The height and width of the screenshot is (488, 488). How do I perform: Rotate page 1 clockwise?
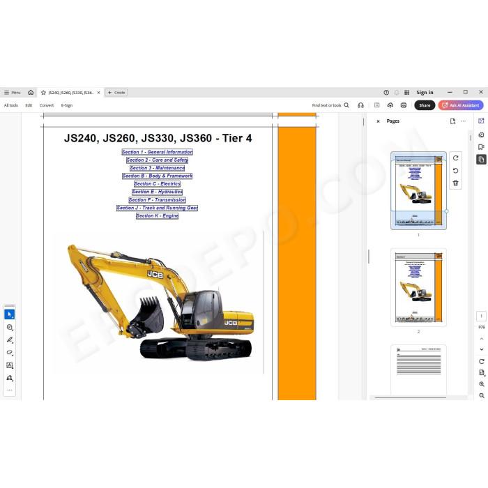[x=456, y=158]
